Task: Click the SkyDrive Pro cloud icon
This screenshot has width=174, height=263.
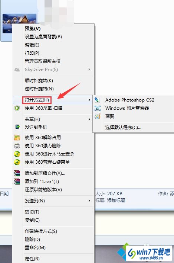Action: coord(17,70)
